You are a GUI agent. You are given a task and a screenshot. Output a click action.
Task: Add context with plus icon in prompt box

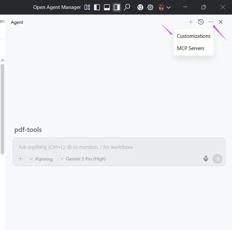(21, 159)
